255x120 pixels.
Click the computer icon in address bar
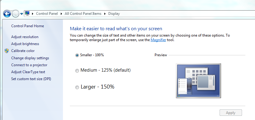pyautogui.click(x=27, y=14)
